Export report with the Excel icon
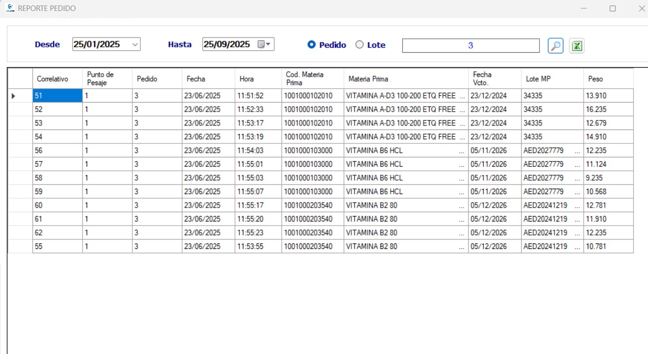 click(x=576, y=46)
